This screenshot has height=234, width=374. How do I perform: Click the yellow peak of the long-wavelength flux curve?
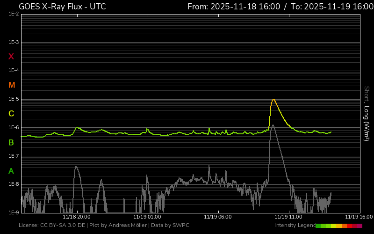[273, 99]
